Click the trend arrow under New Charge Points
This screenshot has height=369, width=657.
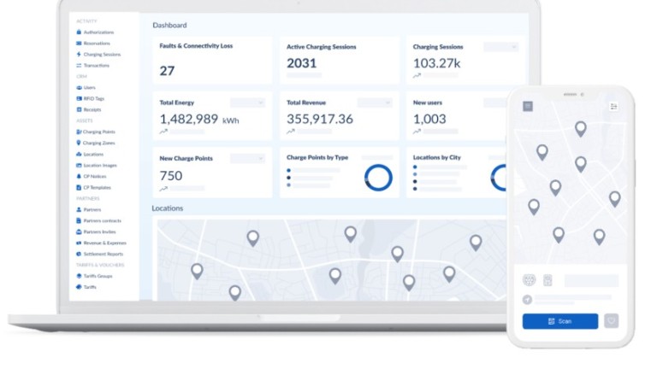coord(163,188)
